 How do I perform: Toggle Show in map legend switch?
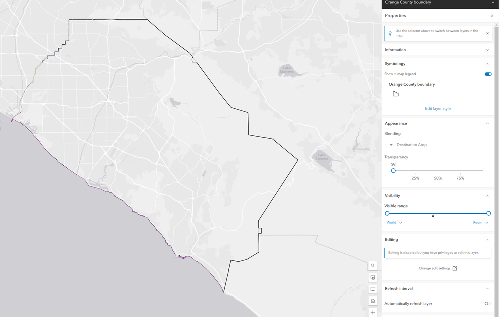488,74
